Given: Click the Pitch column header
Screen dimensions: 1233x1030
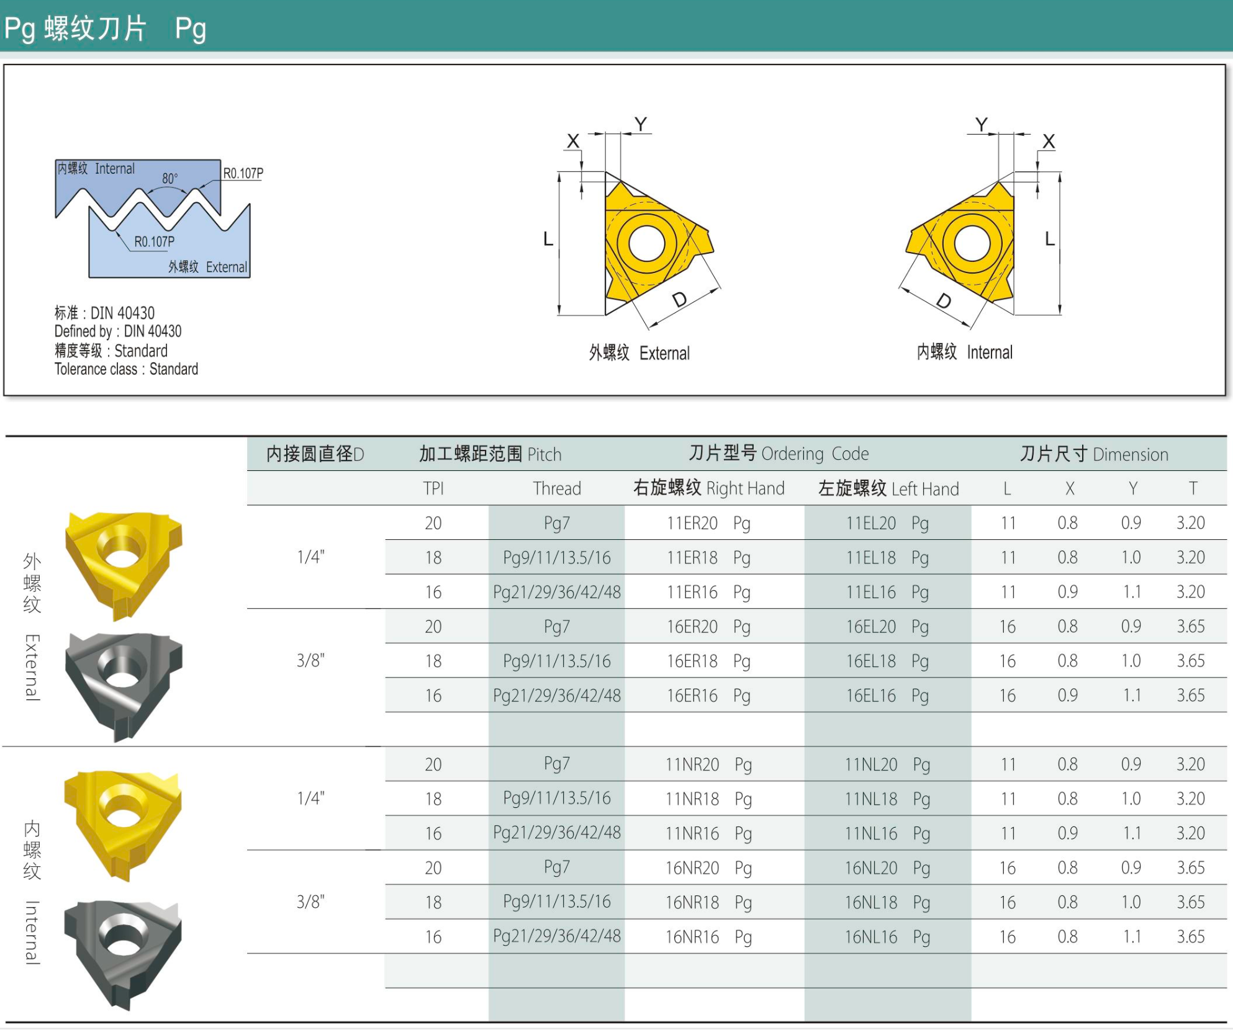Looking at the screenshot, I should 490,454.
